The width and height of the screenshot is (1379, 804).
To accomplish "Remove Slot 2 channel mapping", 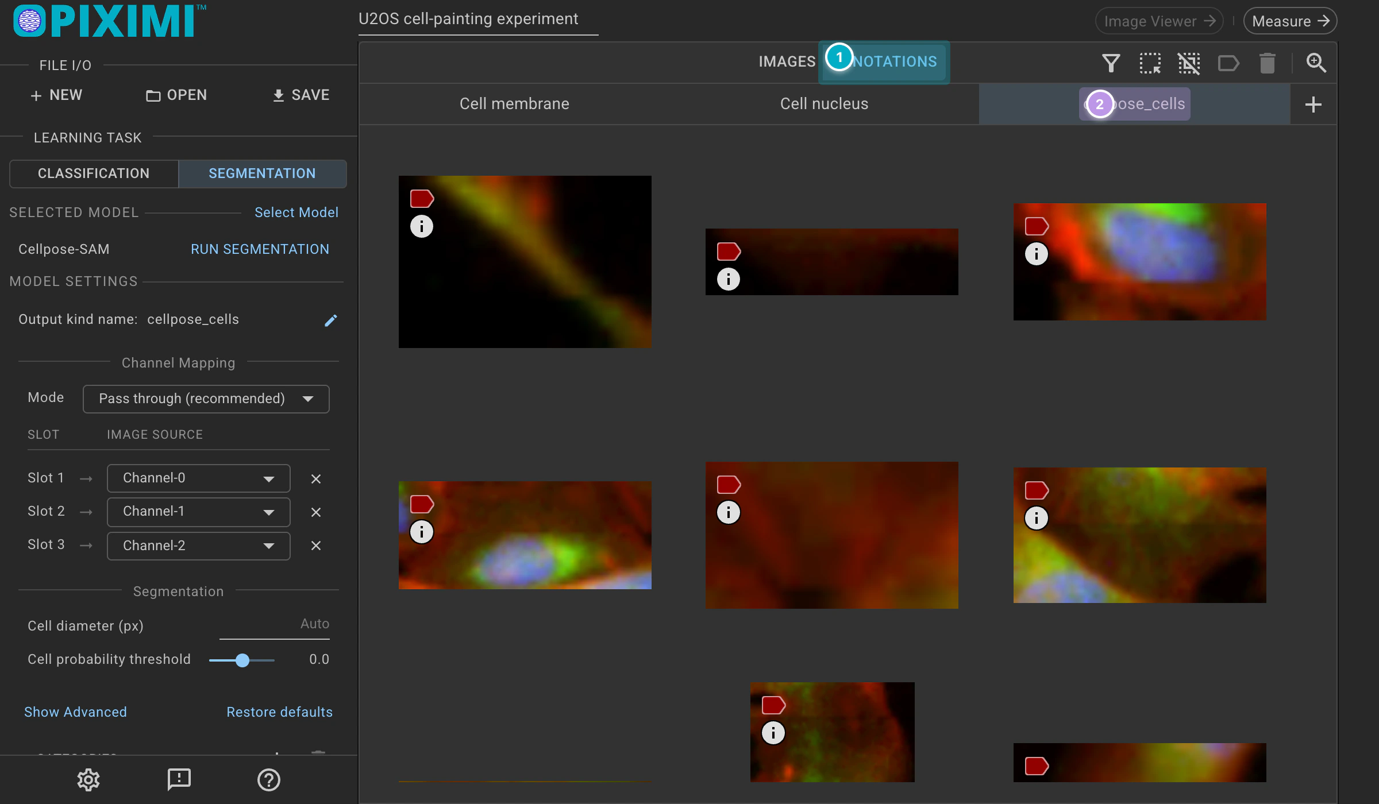I will 315,512.
